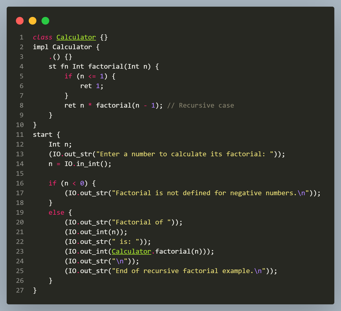
Task: Click the Recursive case comment on line 8
Action: click(200, 105)
